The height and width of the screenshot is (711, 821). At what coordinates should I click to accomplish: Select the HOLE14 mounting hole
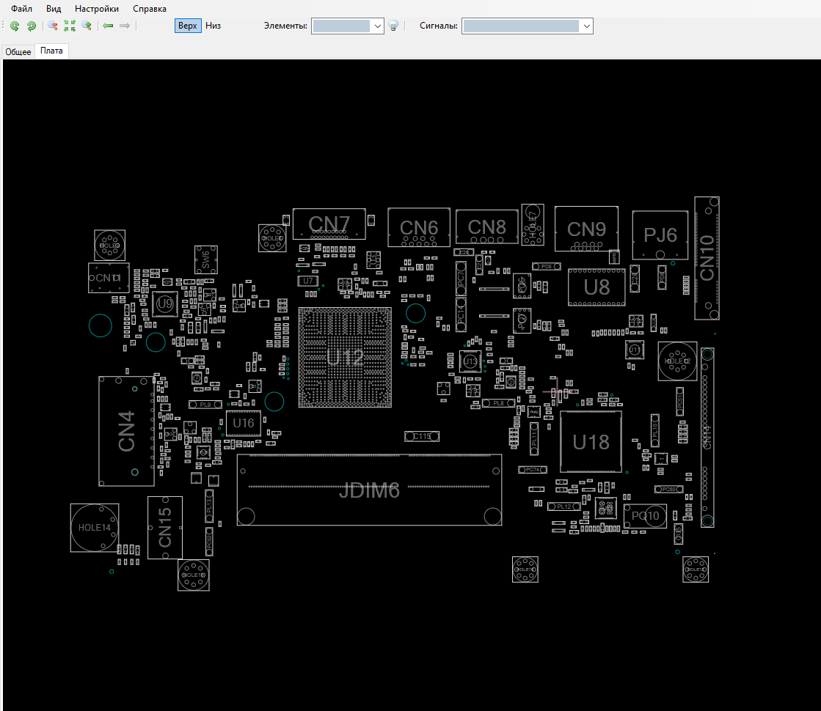[x=95, y=527]
